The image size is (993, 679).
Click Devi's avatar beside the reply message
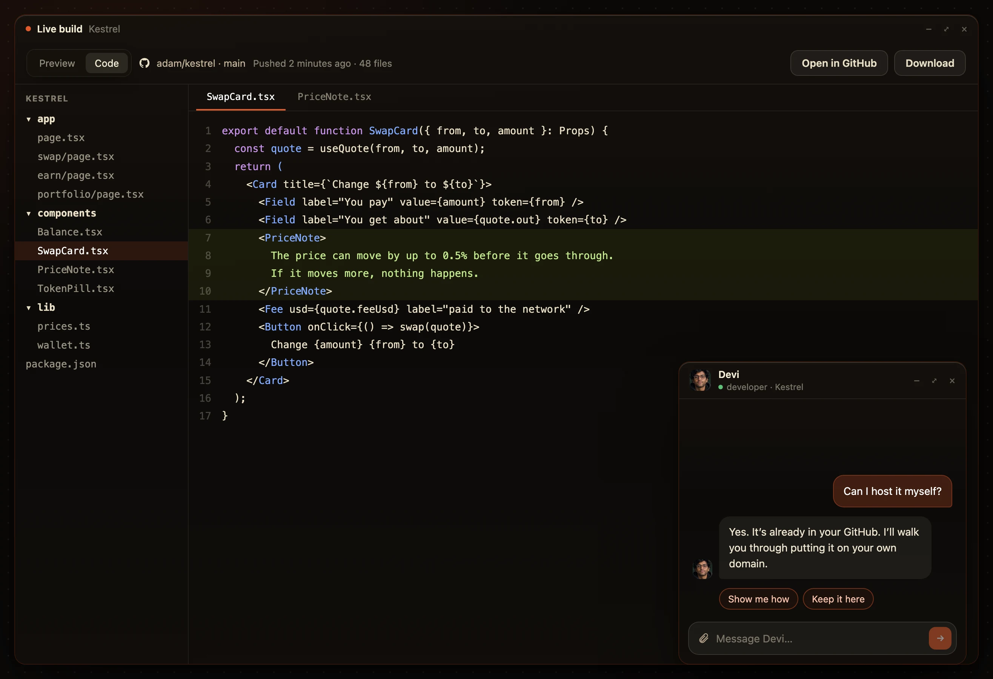click(x=702, y=569)
